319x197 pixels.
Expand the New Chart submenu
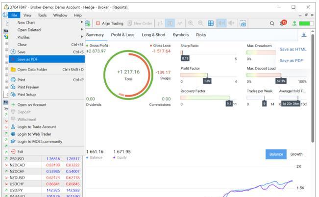pyautogui.click(x=47, y=23)
